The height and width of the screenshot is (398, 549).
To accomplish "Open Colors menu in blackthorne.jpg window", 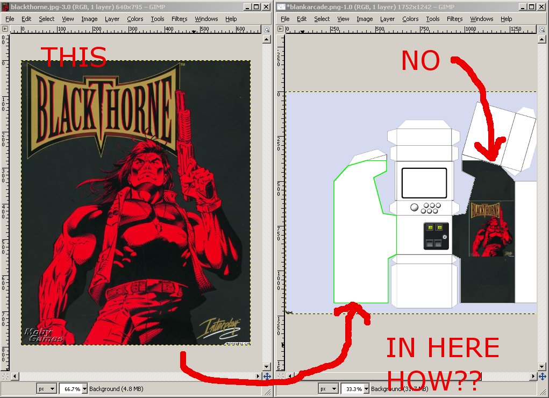I will pos(135,19).
